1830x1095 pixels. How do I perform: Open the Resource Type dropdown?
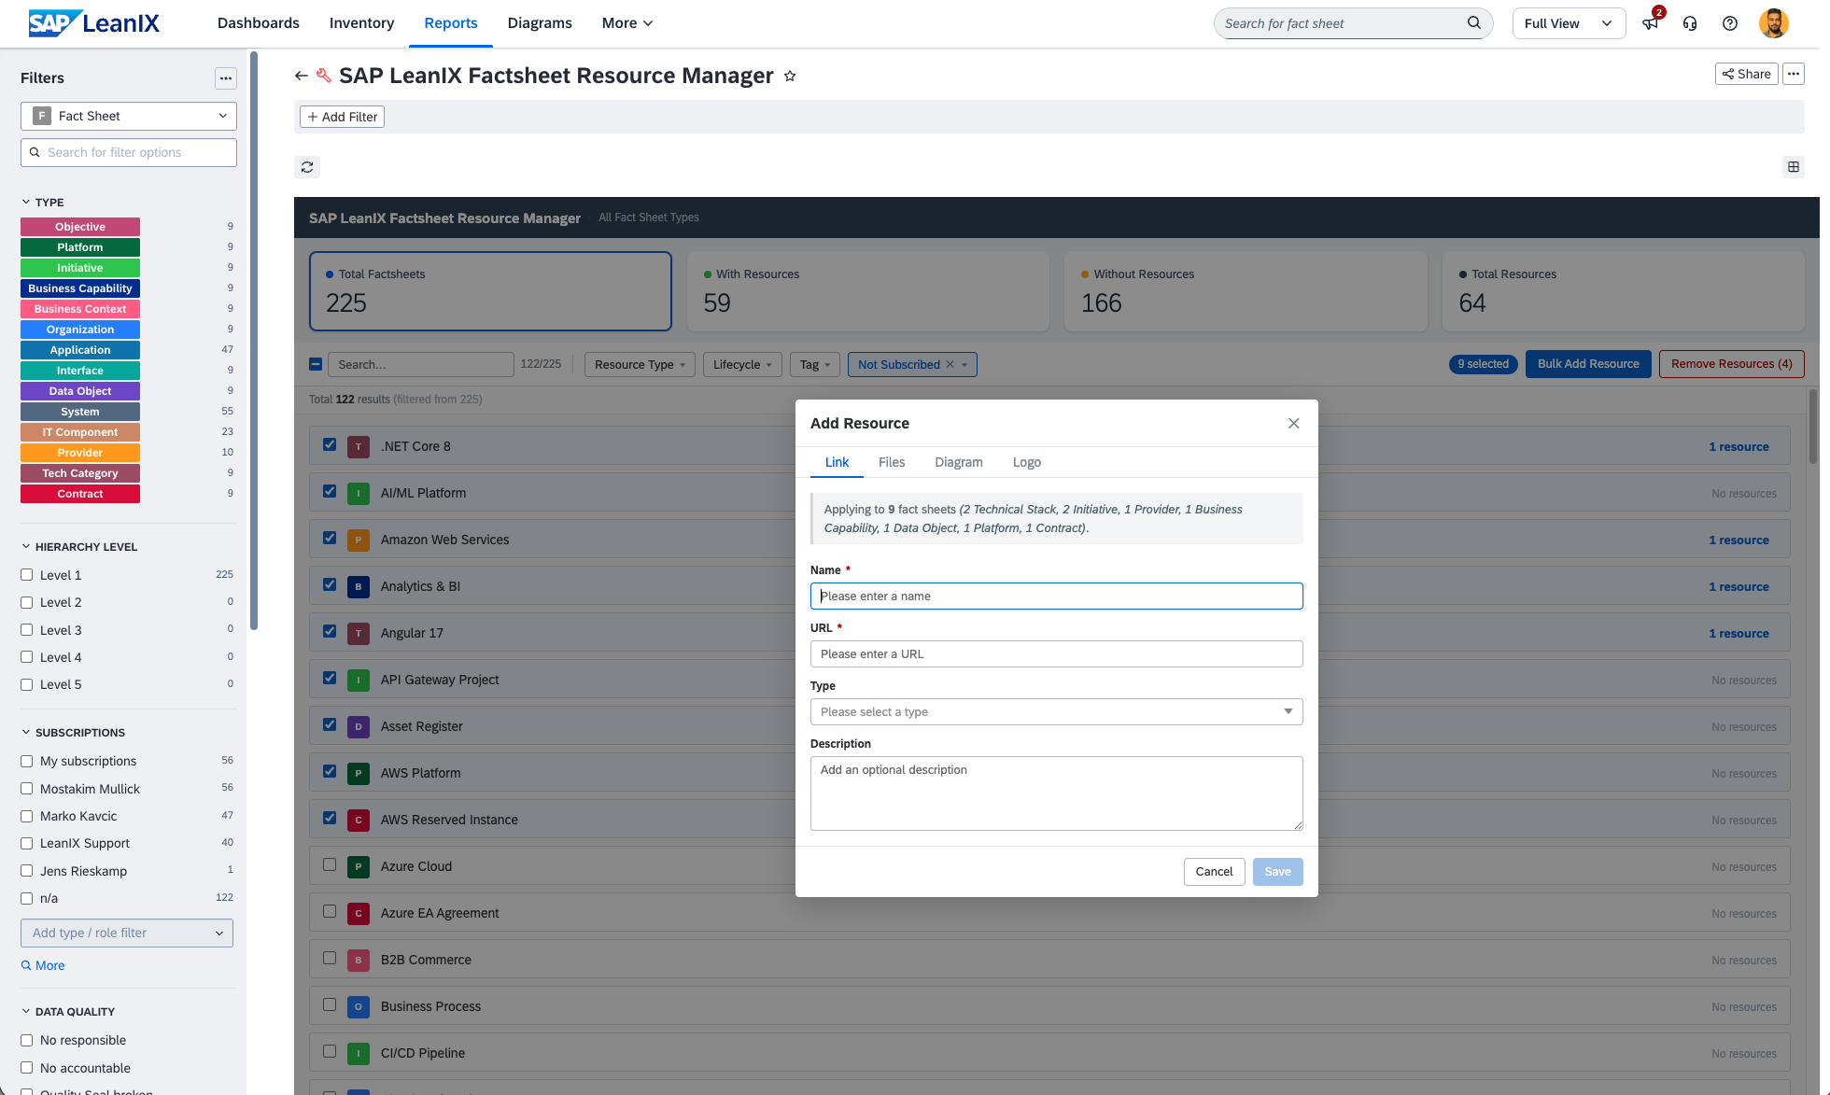tap(640, 364)
